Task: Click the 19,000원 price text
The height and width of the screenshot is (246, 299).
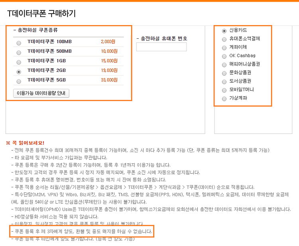Action: [x=109, y=70]
